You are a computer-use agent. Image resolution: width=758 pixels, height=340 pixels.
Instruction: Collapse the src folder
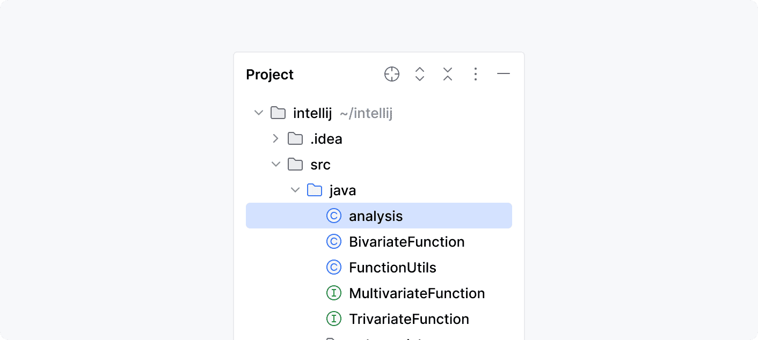pos(276,164)
